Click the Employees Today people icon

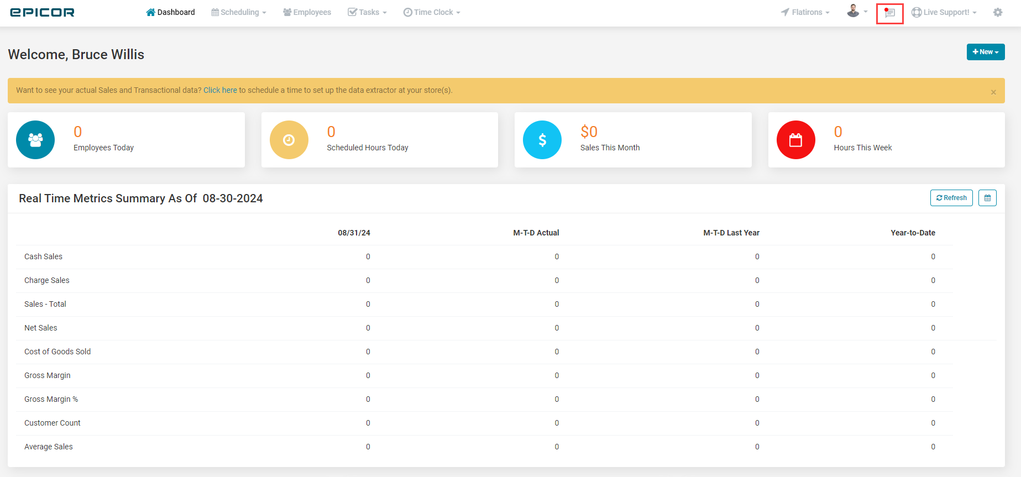(x=35, y=140)
